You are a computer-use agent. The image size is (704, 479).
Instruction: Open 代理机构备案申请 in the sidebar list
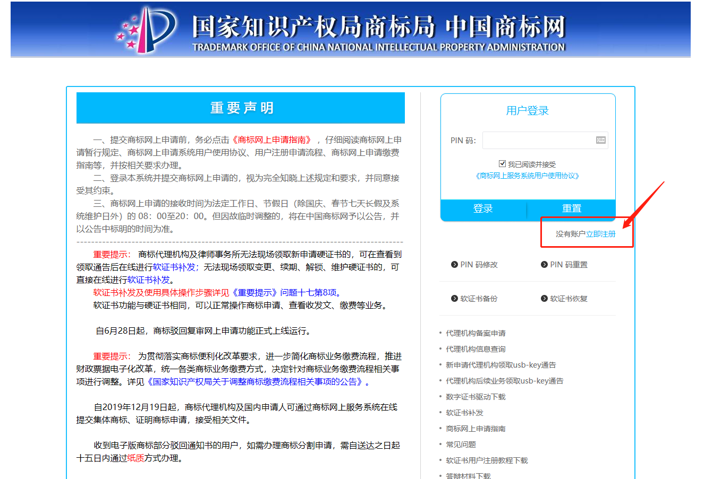[x=476, y=333]
